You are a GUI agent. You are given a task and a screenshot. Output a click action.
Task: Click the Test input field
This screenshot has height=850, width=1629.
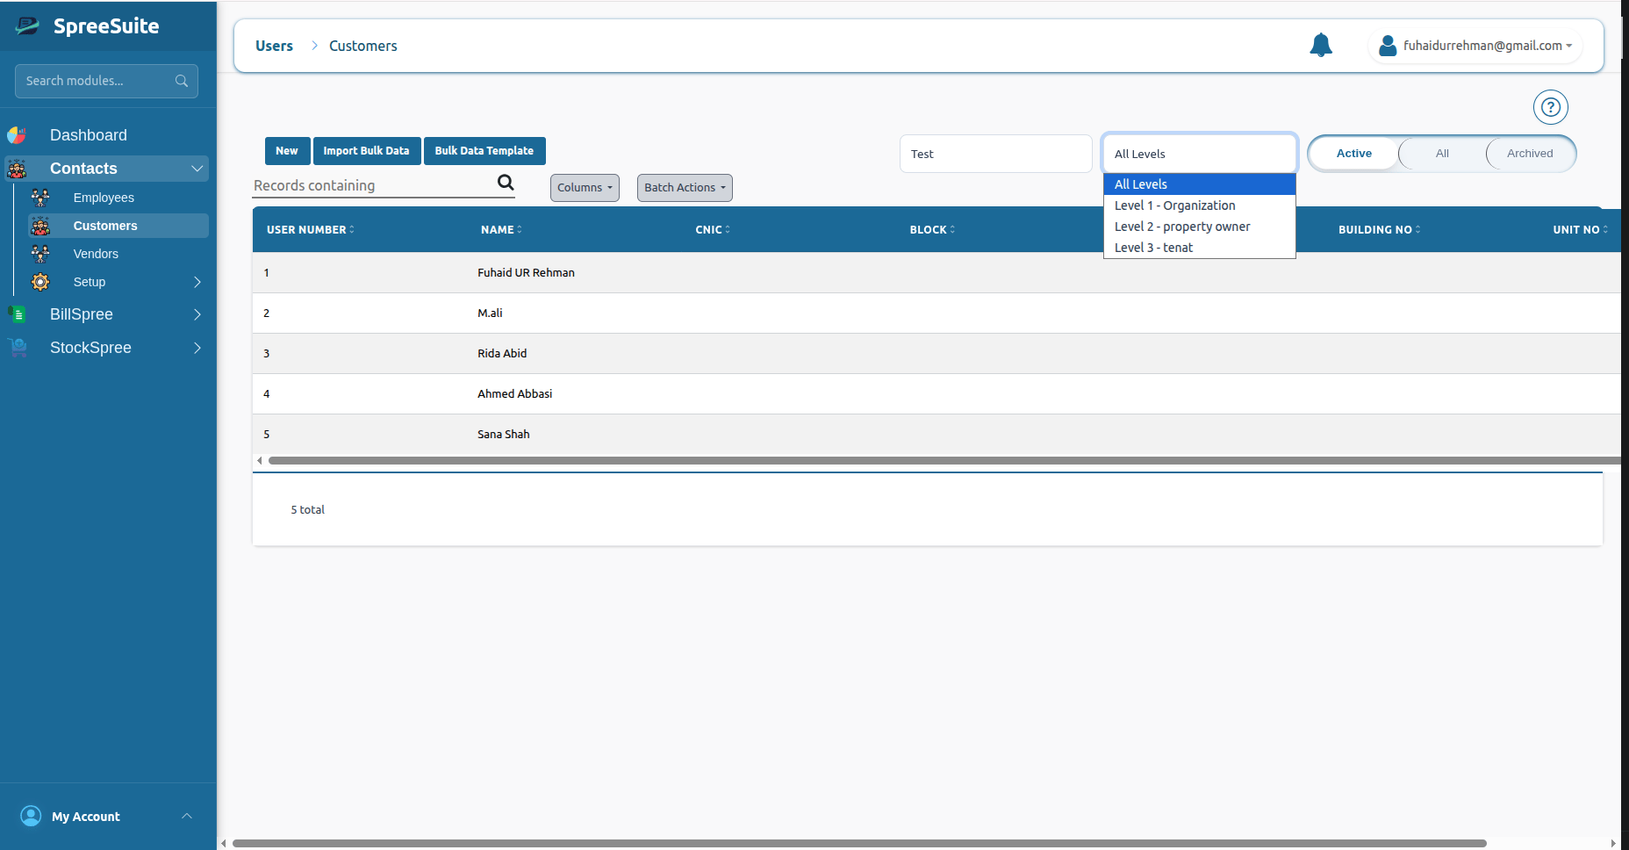click(995, 154)
